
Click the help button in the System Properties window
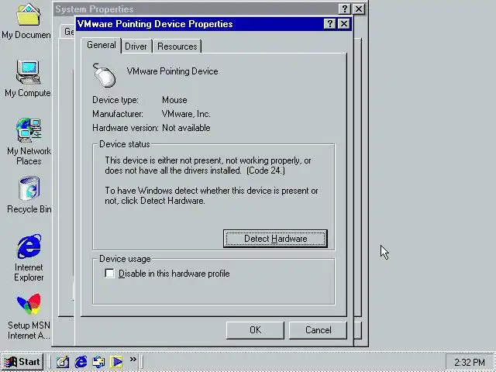pos(345,9)
